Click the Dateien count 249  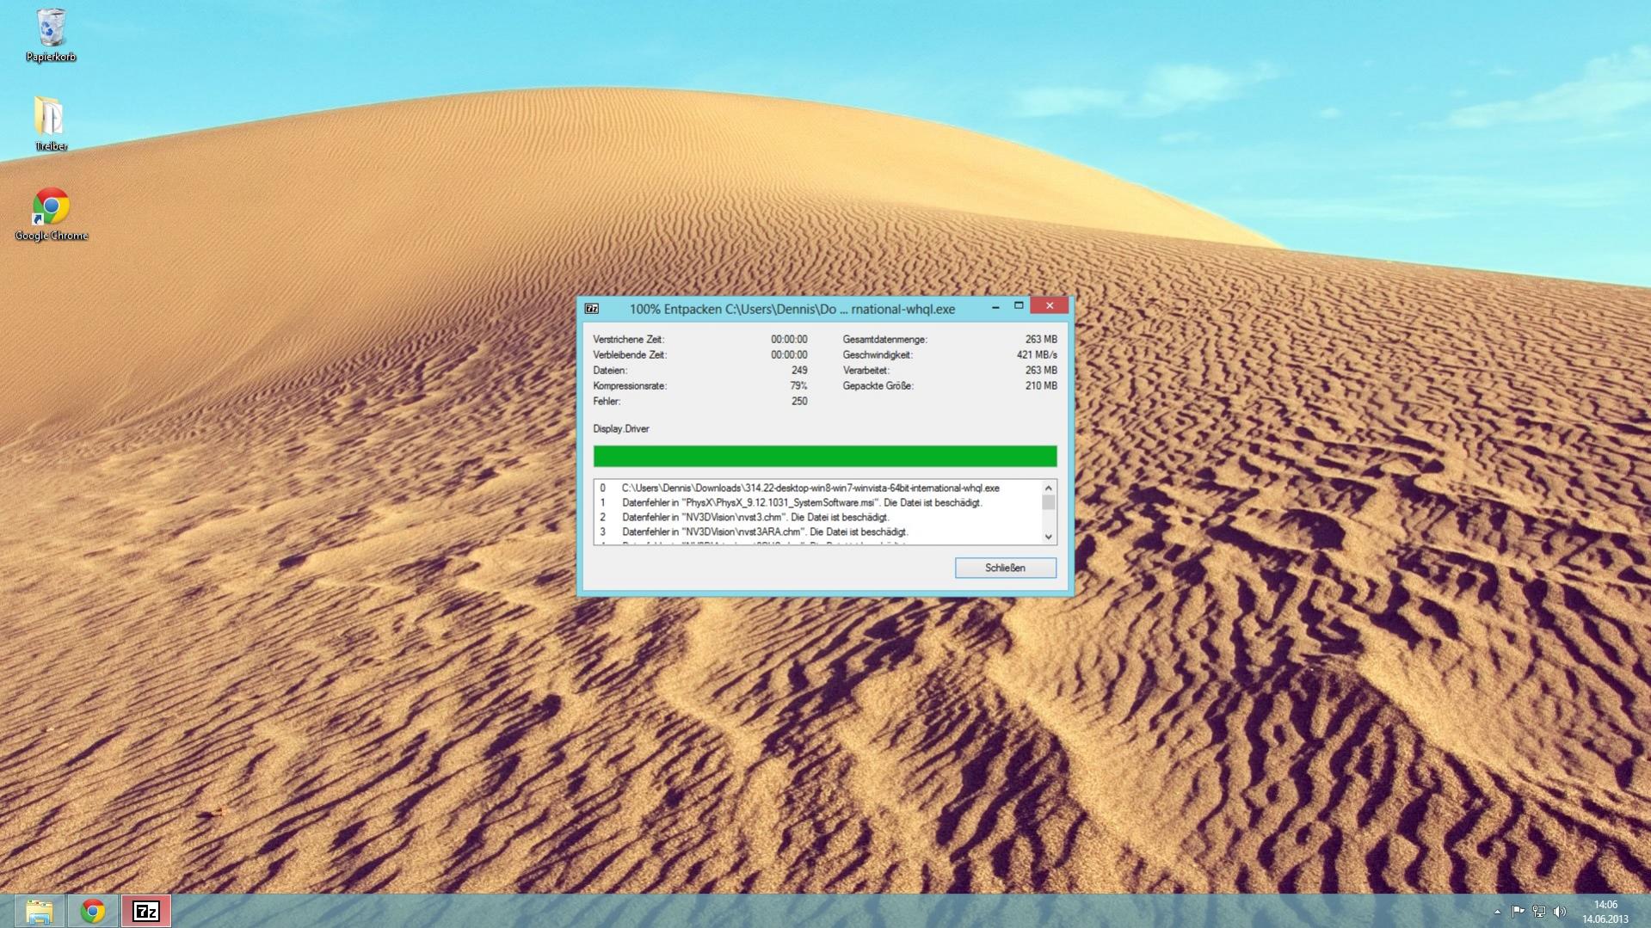799,370
